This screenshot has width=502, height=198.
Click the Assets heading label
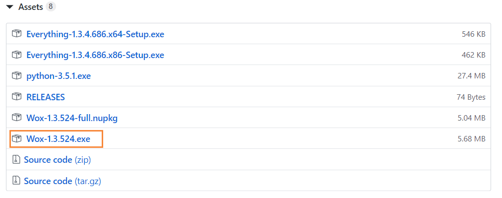tap(31, 7)
